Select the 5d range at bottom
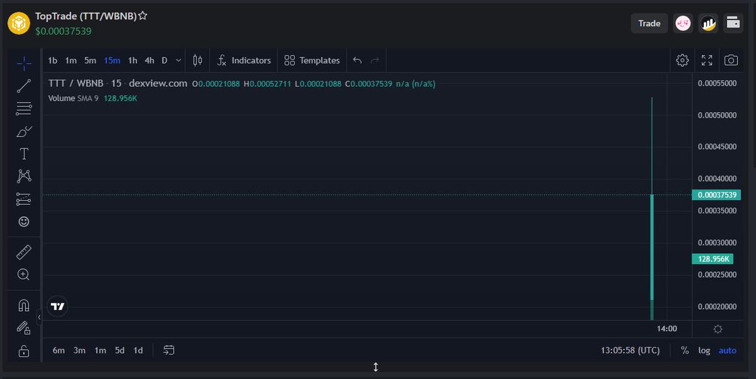756x379 pixels. point(119,350)
